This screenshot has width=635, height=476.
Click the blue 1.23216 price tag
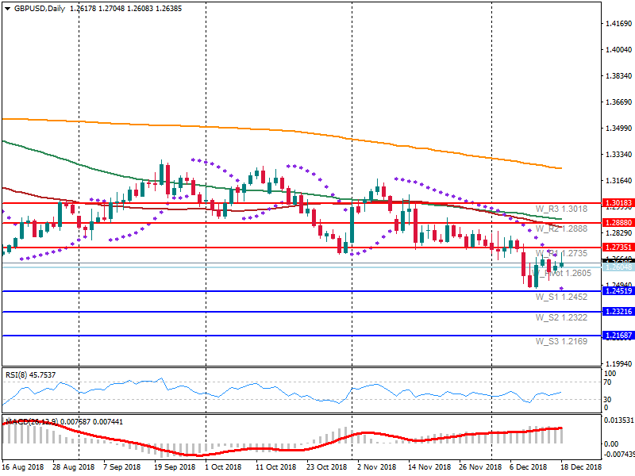pyautogui.click(x=617, y=312)
